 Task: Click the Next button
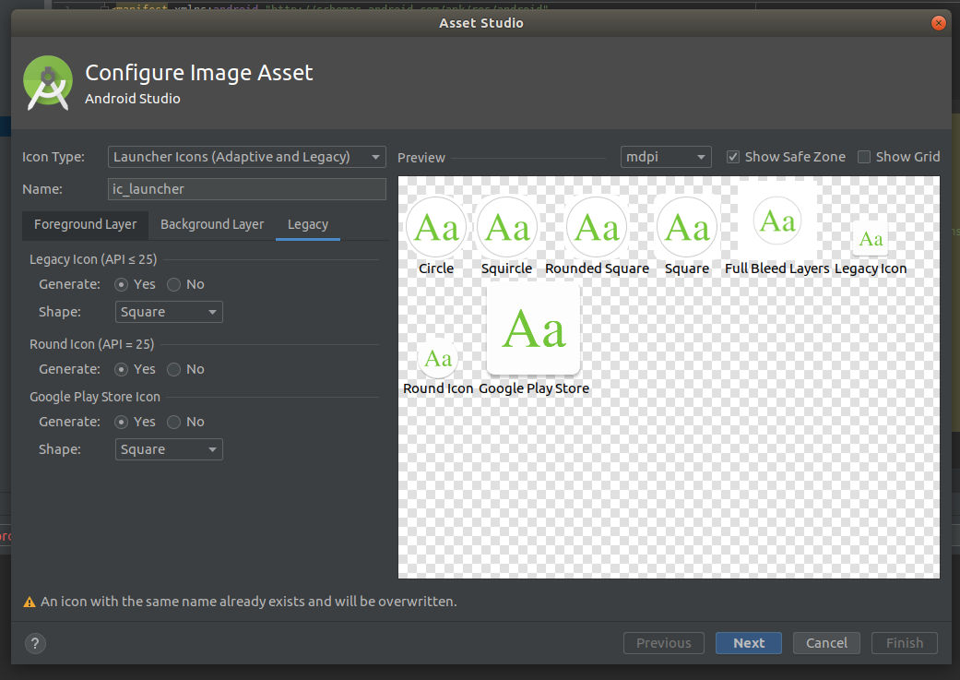[748, 643]
